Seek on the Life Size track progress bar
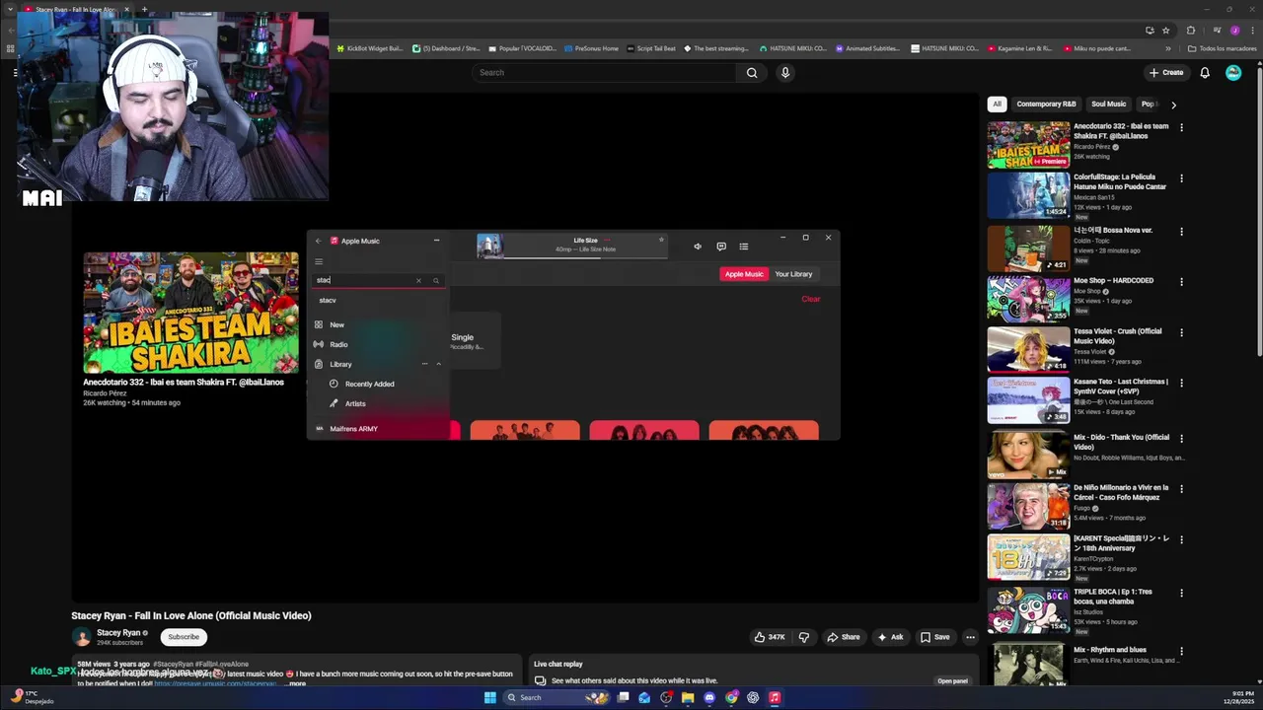The width and height of the screenshot is (1263, 710). pos(585,256)
